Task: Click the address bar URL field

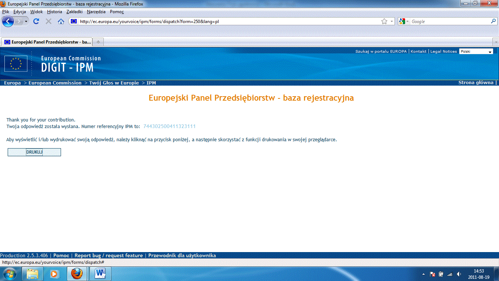Action: click(x=229, y=22)
